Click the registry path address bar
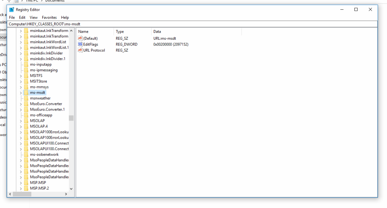This screenshot has width=387, height=208. 192,24
